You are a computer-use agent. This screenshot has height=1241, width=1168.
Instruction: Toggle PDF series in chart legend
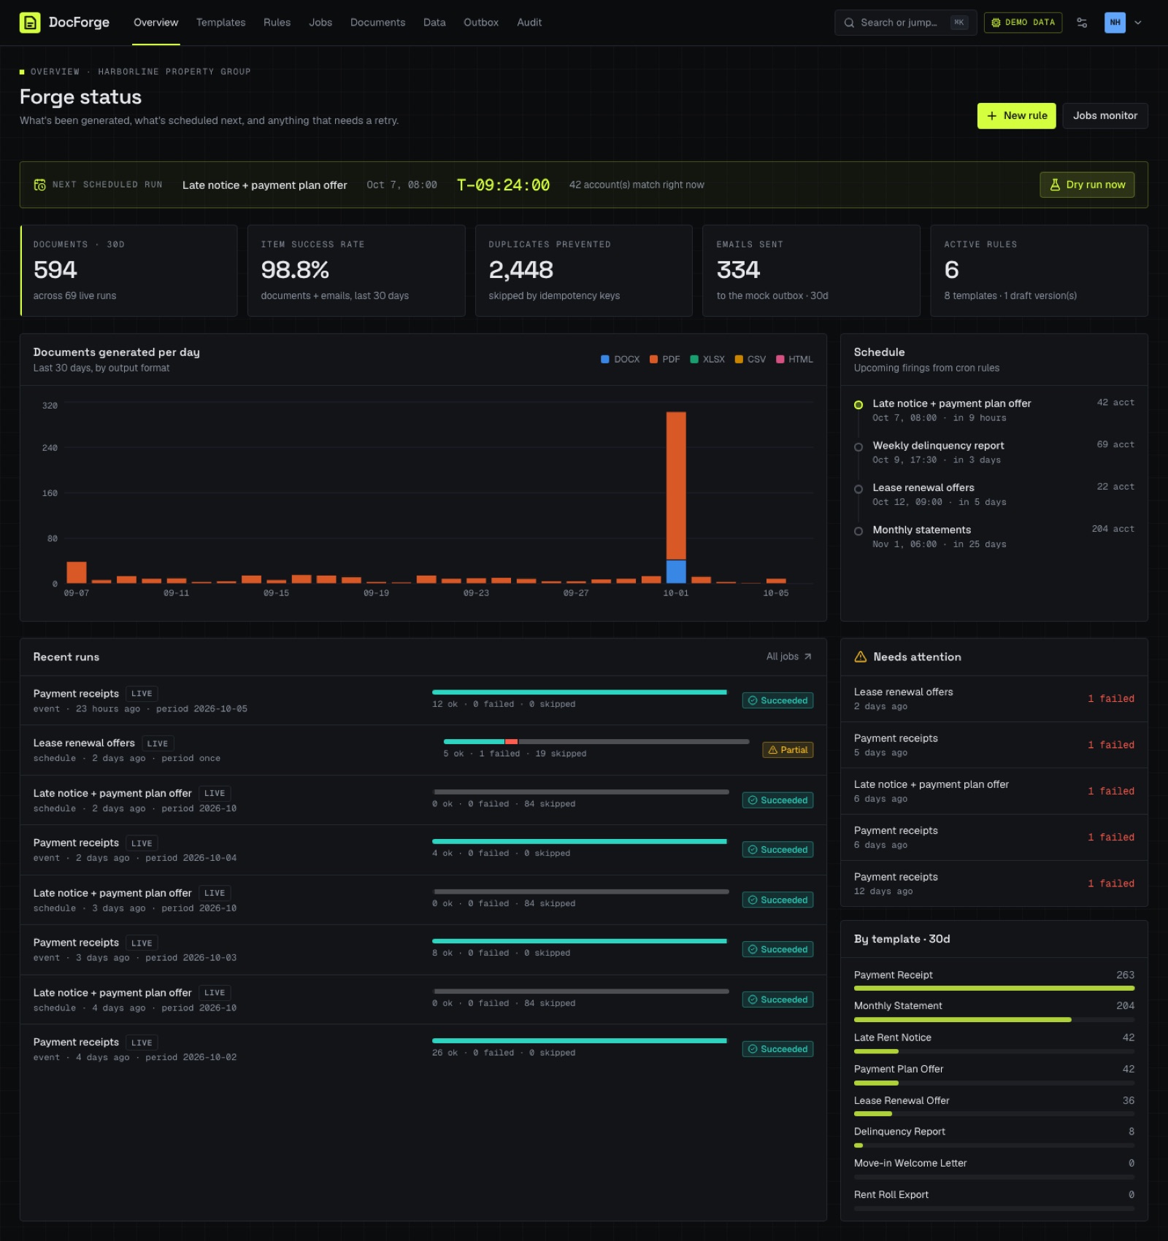tap(665, 359)
